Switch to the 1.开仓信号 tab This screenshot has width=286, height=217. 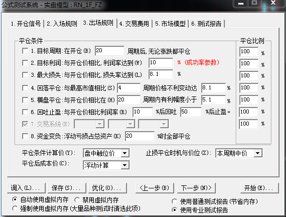(26, 24)
